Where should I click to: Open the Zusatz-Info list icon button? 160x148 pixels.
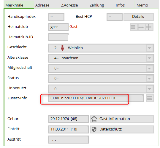(149, 98)
